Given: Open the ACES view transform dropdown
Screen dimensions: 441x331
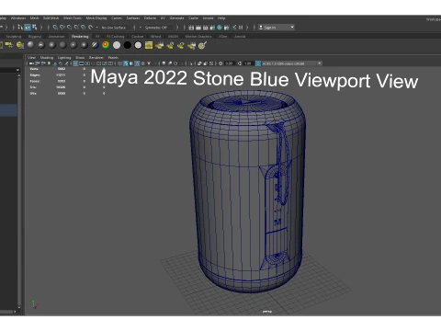Looking at the screenshot, I should [x=292, y=63].
